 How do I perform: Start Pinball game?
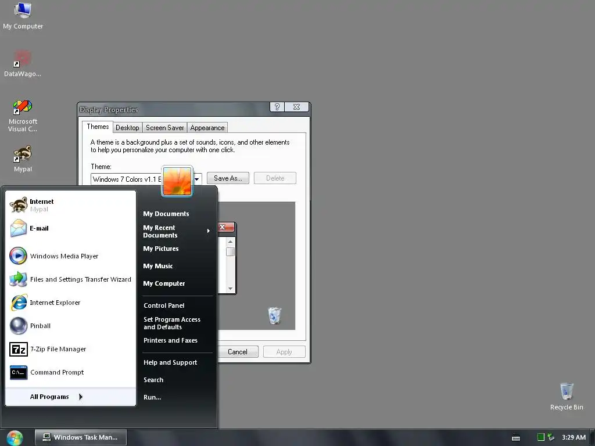click(70, 326)
